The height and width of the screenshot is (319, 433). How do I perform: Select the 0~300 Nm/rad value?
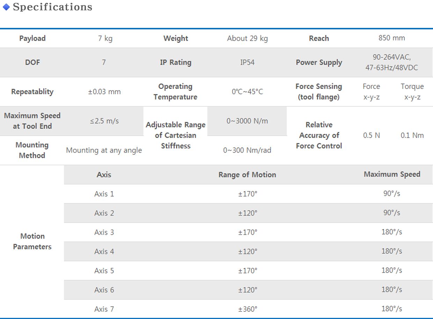(x=247, y=150)
